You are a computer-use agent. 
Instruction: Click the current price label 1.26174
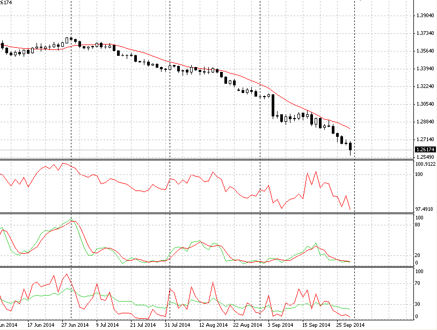point(425,150)
